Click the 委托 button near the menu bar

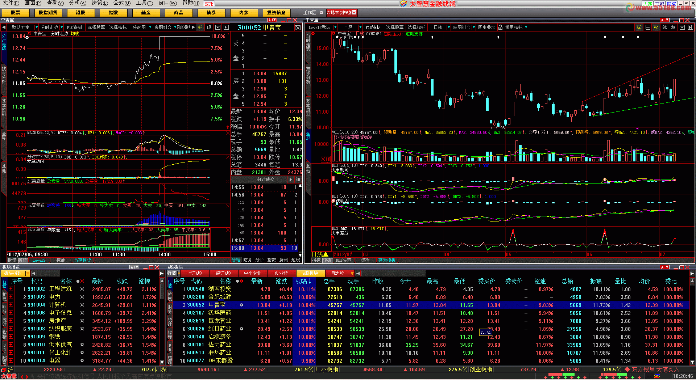point(209,4)
